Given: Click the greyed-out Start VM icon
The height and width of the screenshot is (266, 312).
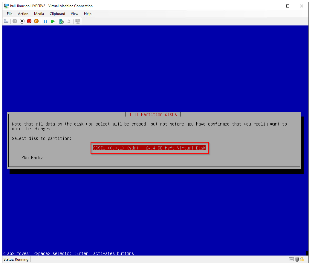Looking at the screenshot, I should coord(15,21).
